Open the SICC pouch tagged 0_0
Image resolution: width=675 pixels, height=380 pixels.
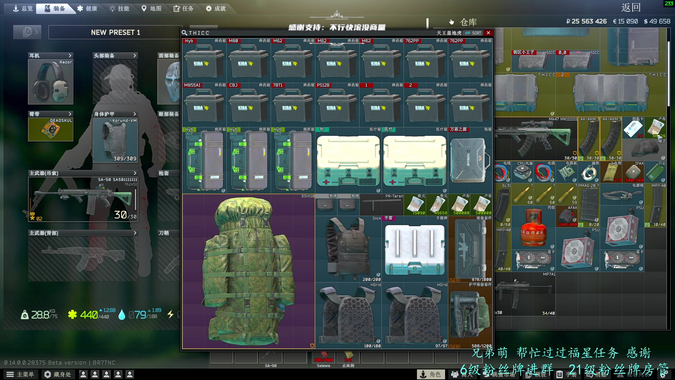(578, 61)
